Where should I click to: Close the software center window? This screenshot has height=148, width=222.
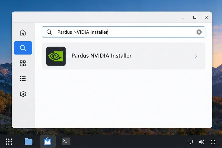click(207, 17)
